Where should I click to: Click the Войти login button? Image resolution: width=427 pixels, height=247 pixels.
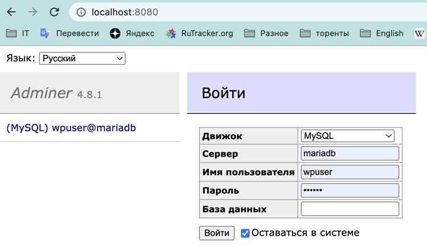pyautogui.click(x=217, y=233)
